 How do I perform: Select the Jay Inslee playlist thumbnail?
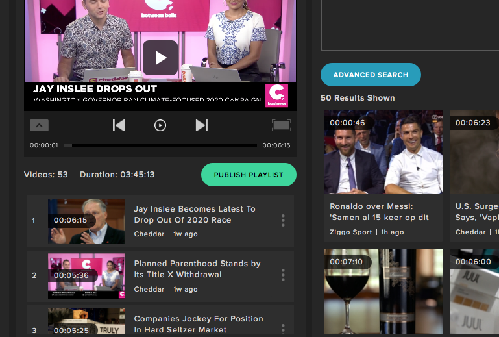click(86, 221)
